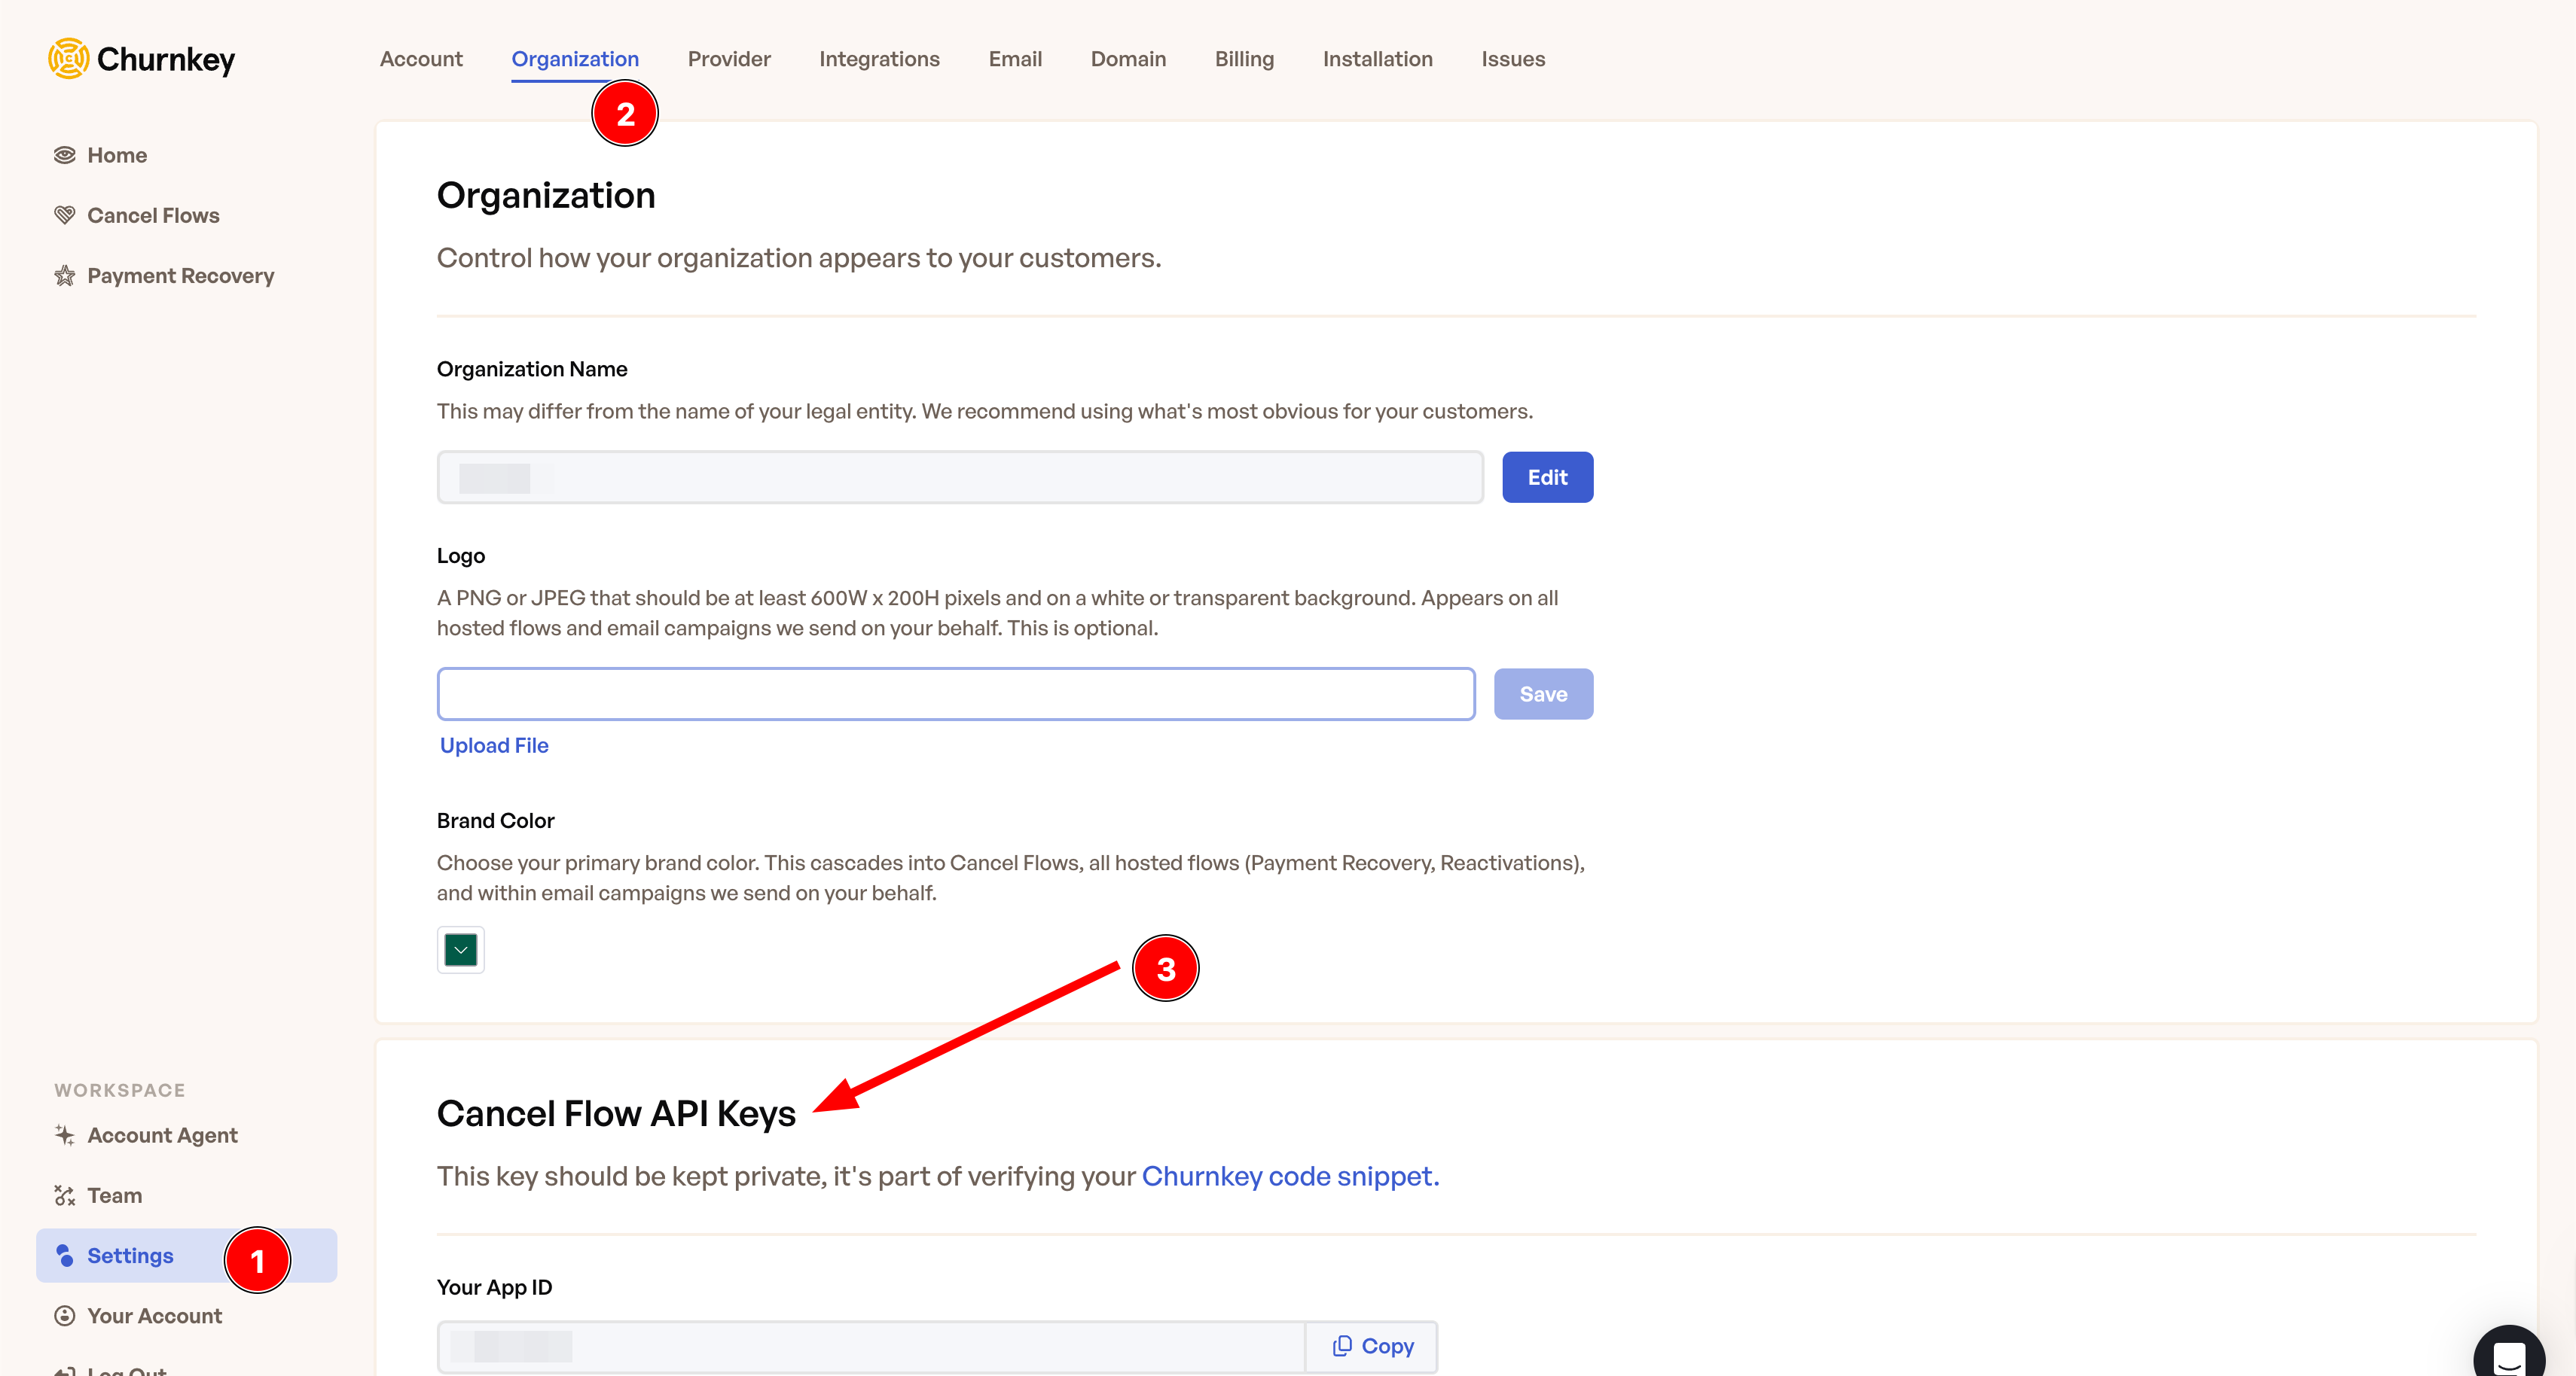Open the Billing tab
Viewport: 2576px width, 1376px height.
1244,60
